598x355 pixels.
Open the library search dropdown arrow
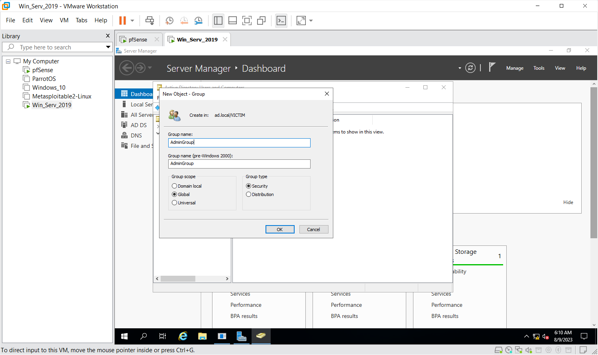pyautogui.click(x=108, y=47)
